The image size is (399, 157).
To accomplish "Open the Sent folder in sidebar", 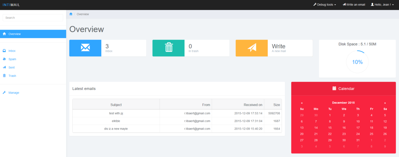I will point(11,68).
